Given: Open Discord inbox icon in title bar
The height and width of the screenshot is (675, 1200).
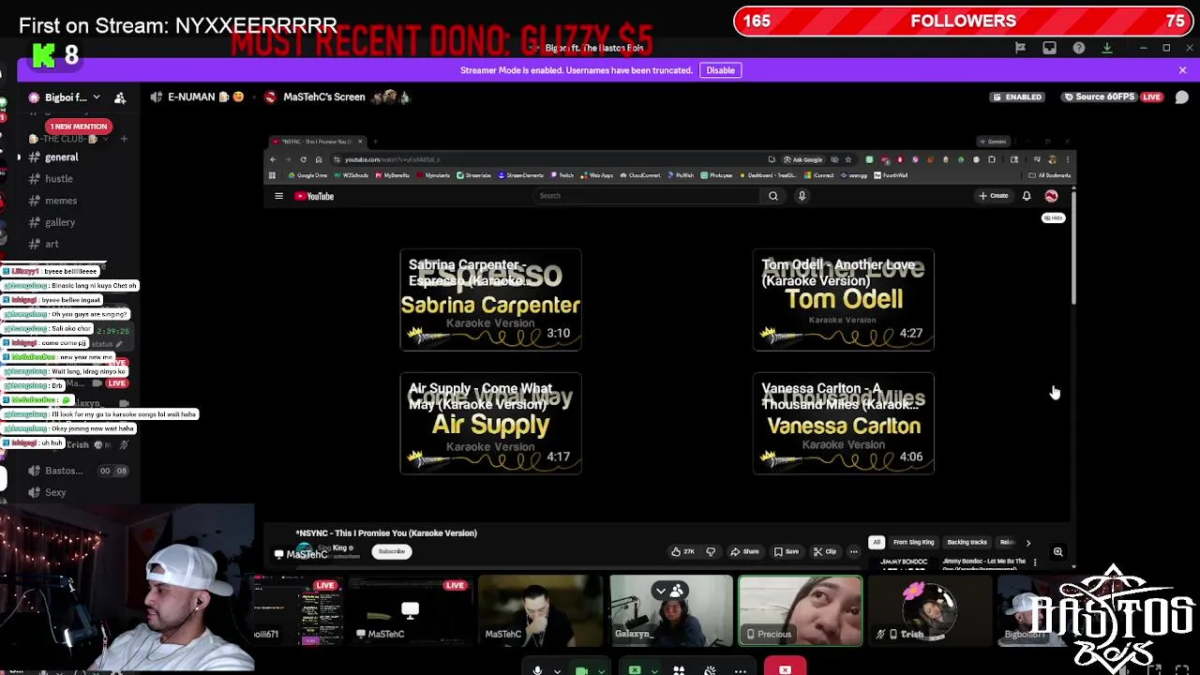Looking at the screenshot, I should [x=1049, y=48].
